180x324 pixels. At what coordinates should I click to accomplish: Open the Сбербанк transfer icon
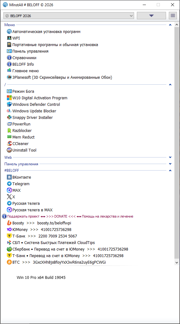(9, 249)
